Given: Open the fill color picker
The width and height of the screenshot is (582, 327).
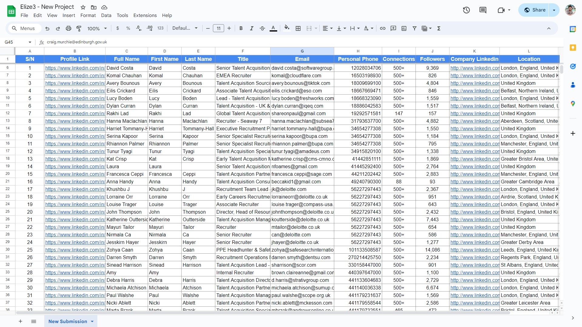Looking at the screenshot, I should coord(287,28).
